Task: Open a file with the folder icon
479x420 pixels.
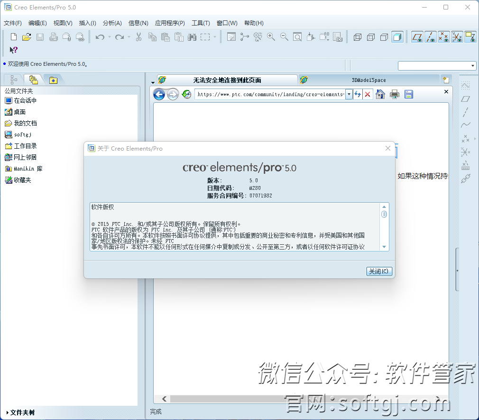Action: tap(27, 37)
